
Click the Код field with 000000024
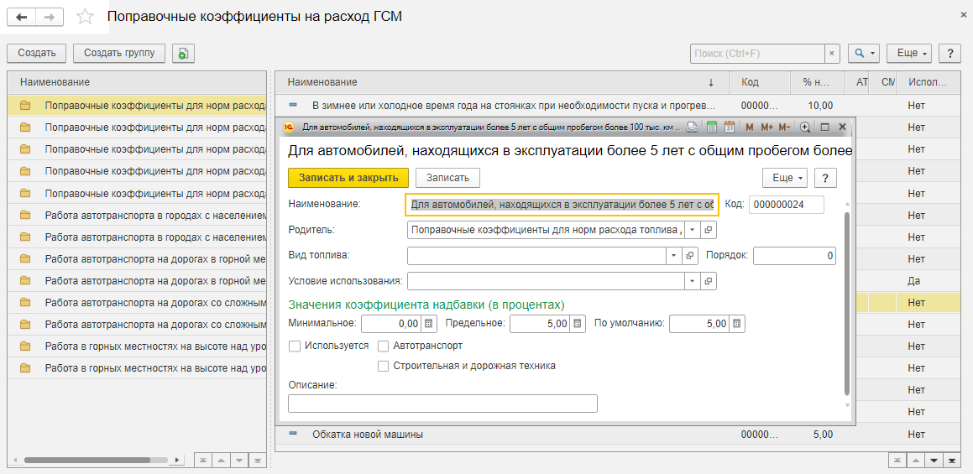tap(787, 205)
